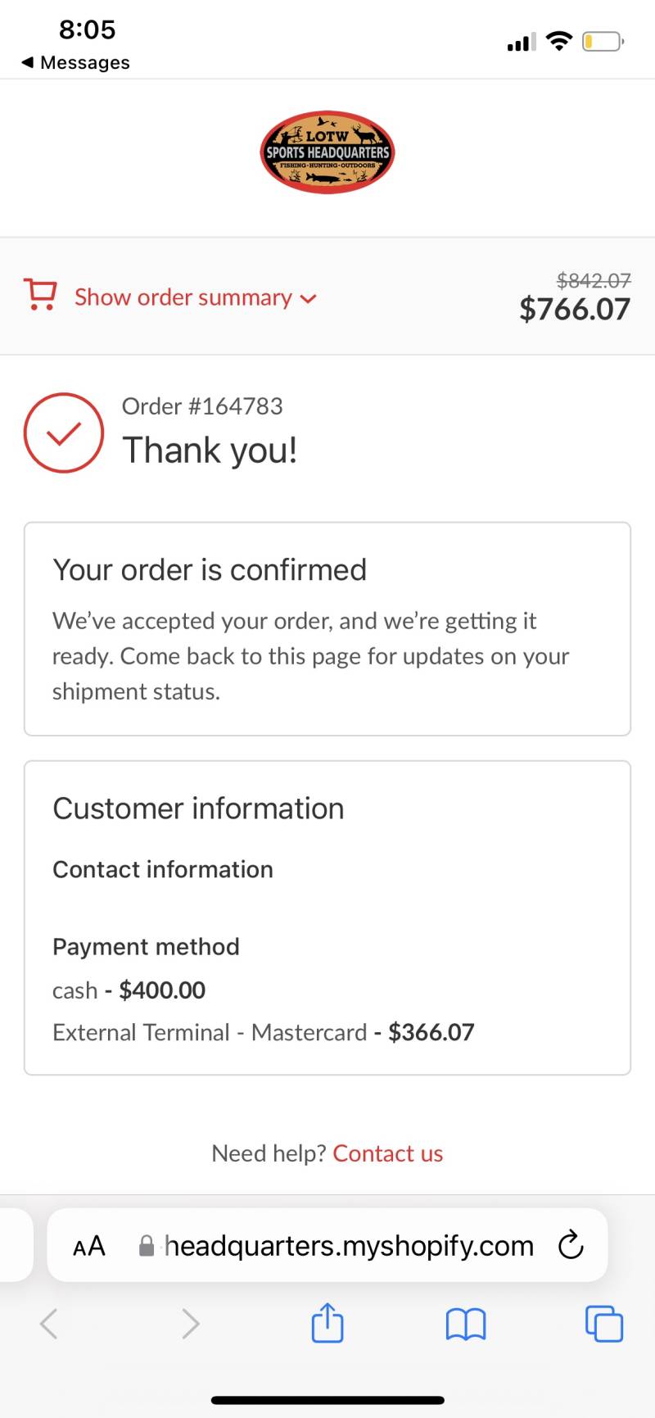Return to Messages via back link
Image resolution: width=655 pixels, height=1418 pixels.
pos(75,62)
